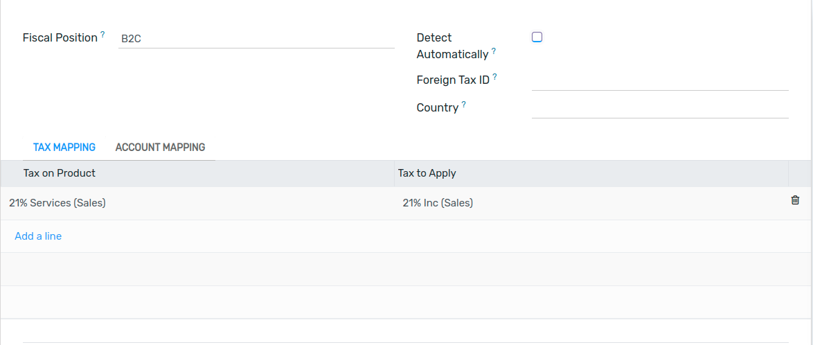813x345 pixels.
Task: Add a line to tax mapping
Action: coord(38,236)
